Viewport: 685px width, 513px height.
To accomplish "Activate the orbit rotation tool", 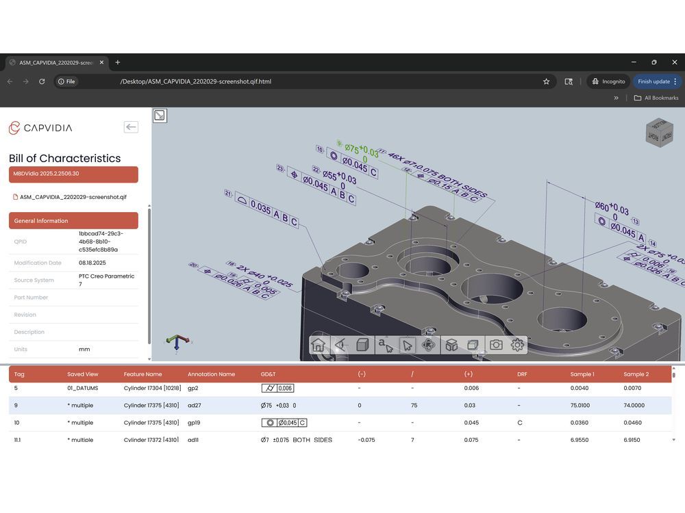I will click(x=429, y=345).
